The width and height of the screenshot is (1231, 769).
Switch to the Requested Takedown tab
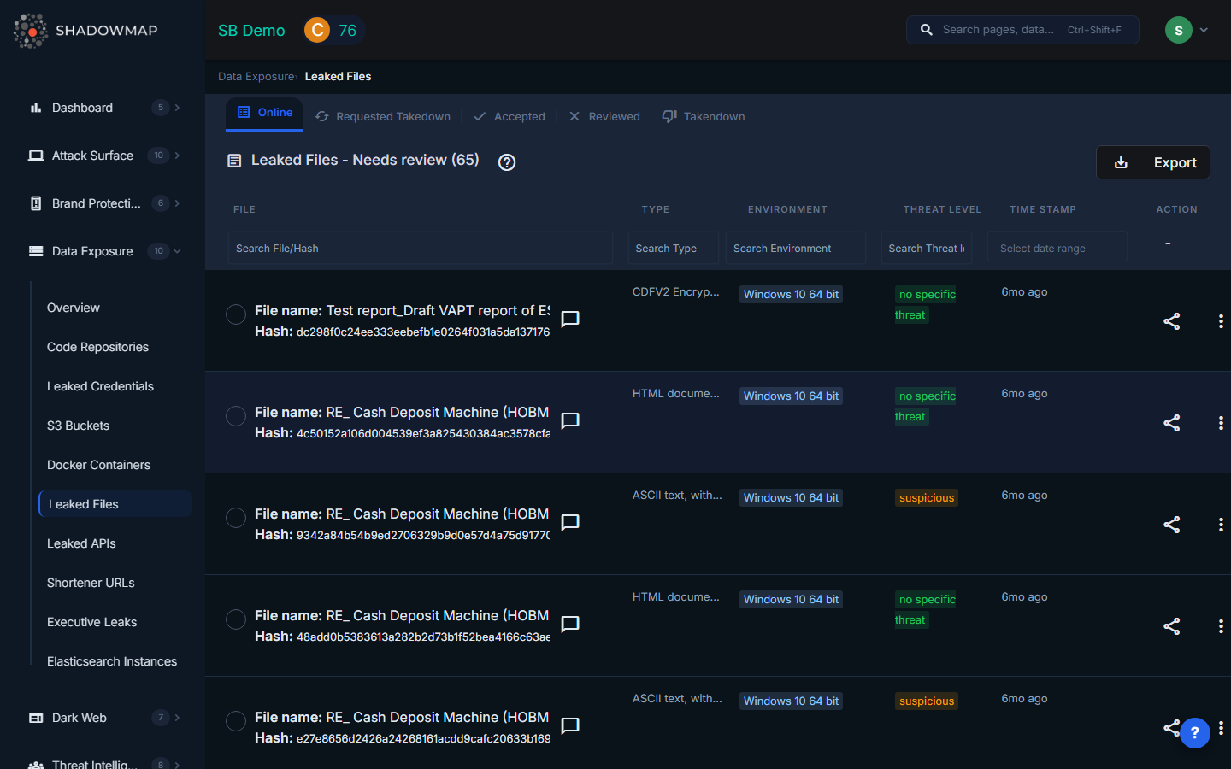[x=383, y=117]
